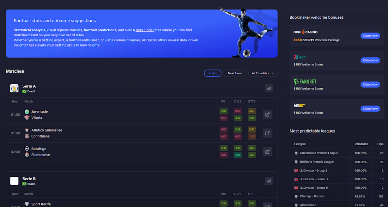Click the Botafogo club badge
The height and width of the screenshot is (207, 388).
(26, 148)
